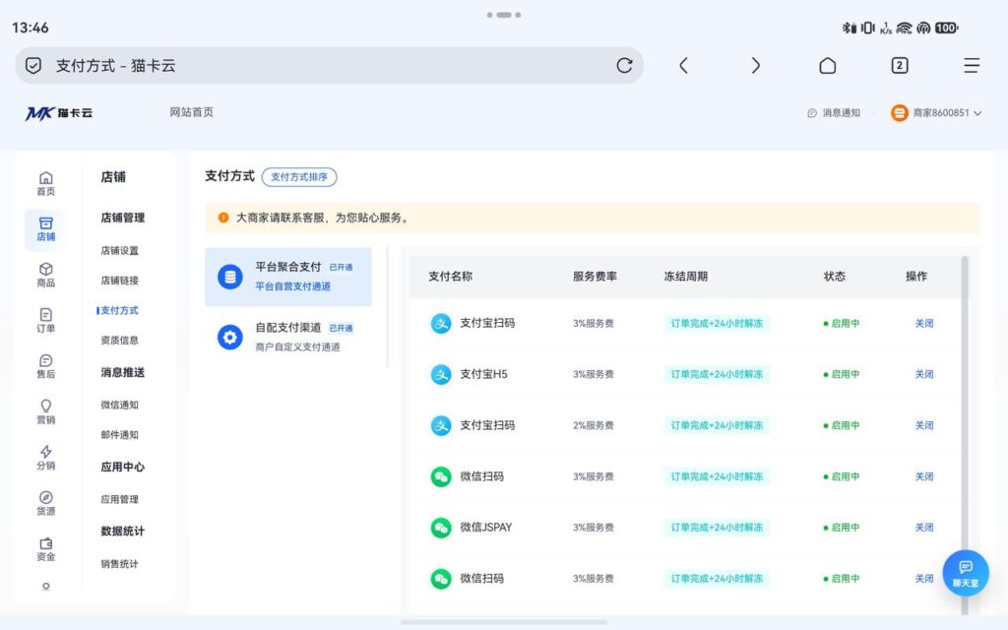Open 微信通知 in the submenu
This screenshot has height=630, width=1008.
pyautogui.click(x=119, y=405)
